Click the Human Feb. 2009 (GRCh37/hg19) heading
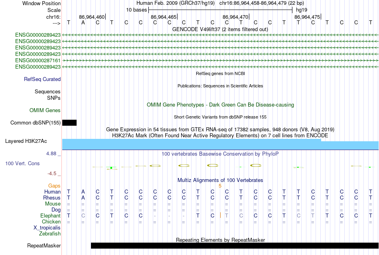This screenshot has width=379, height=255. click(176, 3)
